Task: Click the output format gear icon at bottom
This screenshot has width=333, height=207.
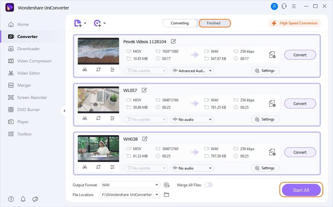Action: (x=166, y=185)
